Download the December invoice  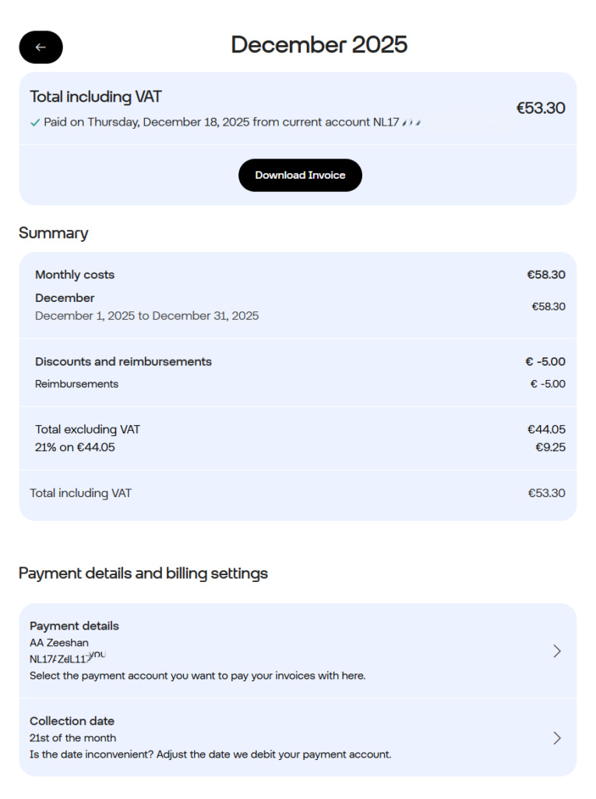(300, 176)
